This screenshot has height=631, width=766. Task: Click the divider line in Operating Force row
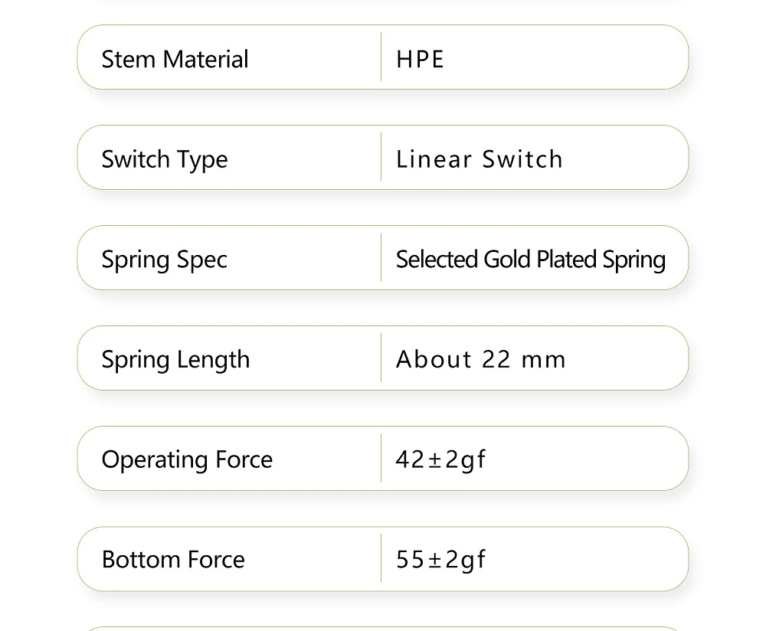point(381,458)
